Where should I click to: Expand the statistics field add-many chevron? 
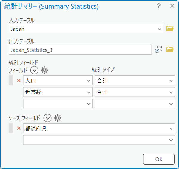click(34, 70)
